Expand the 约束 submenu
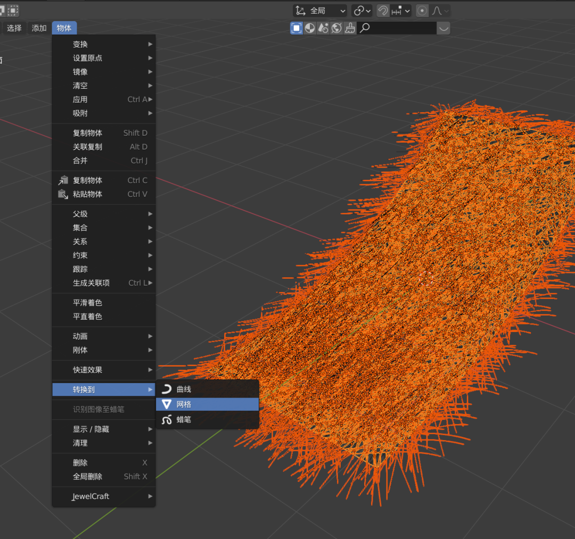 tap(104, 255)
